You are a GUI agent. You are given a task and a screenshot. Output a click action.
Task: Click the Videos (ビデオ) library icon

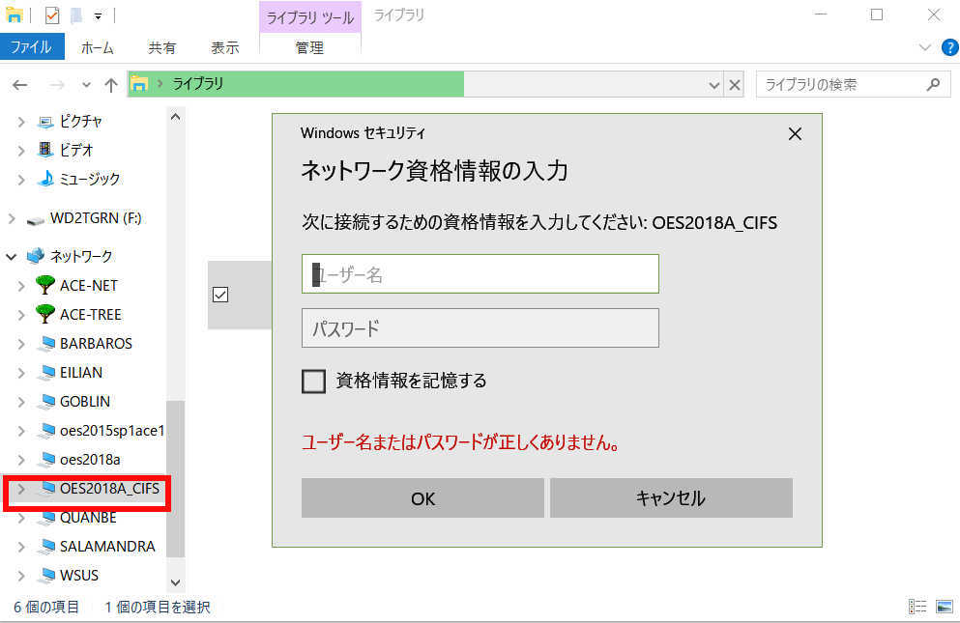point(45,150)
